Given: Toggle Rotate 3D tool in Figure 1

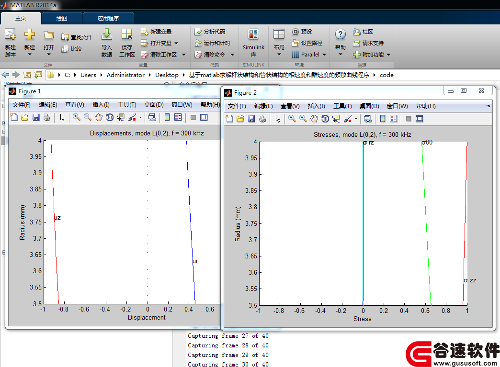Looking at the screenshot, I should coord(110,117).
